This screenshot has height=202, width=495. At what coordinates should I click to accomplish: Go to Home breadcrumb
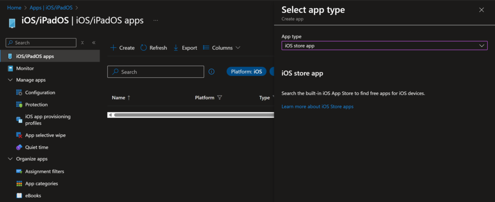[x=14, y=7]
